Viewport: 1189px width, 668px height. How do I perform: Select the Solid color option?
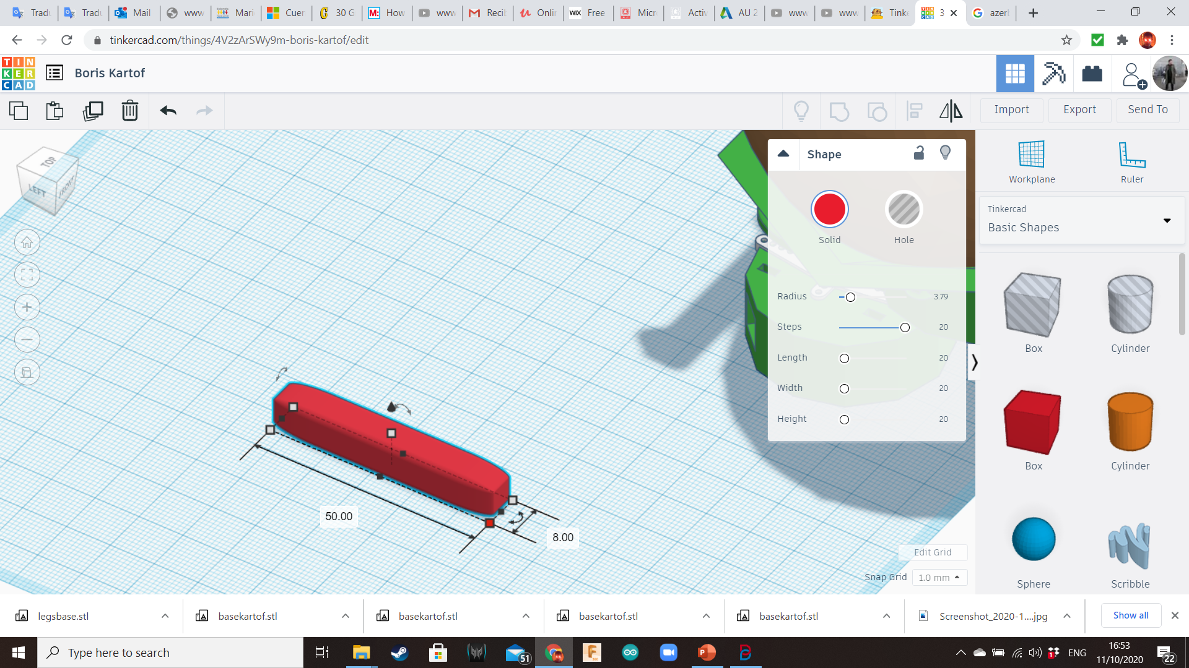829,209
